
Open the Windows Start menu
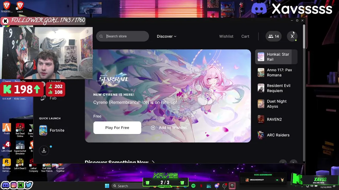107,186
